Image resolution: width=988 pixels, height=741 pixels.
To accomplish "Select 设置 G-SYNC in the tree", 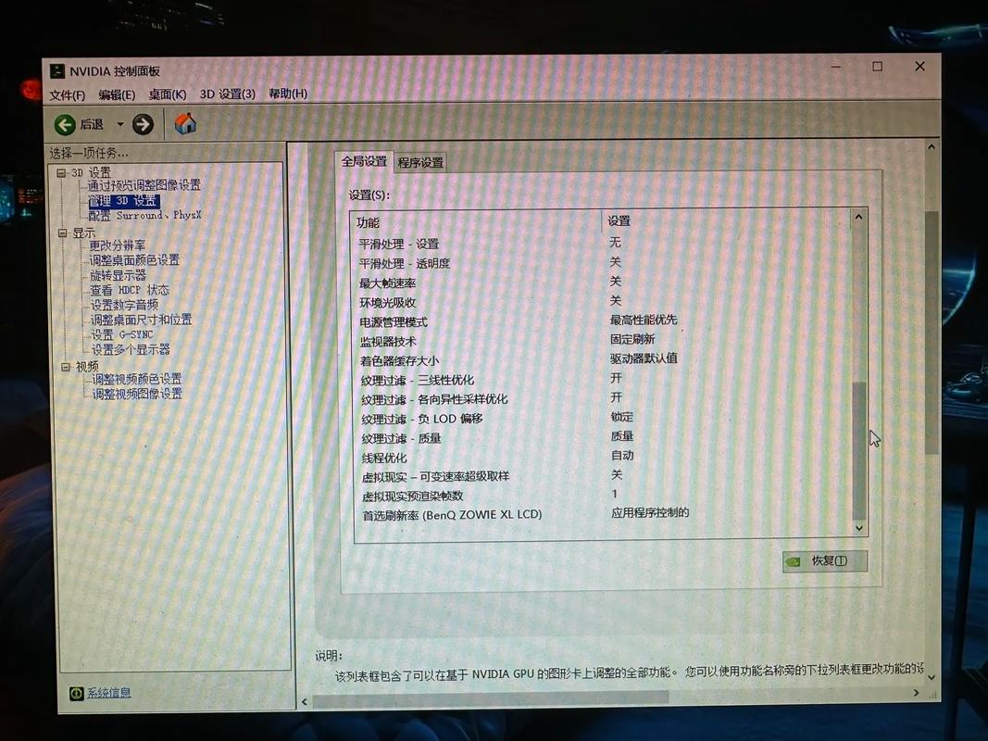I will tap(121, 334).
